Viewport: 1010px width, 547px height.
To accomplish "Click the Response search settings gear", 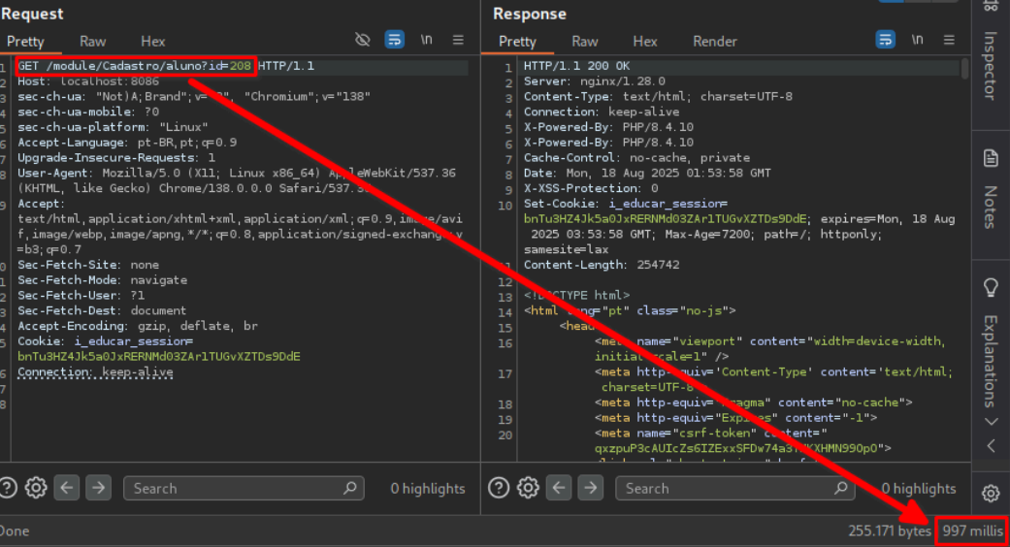I will [528, 488].
